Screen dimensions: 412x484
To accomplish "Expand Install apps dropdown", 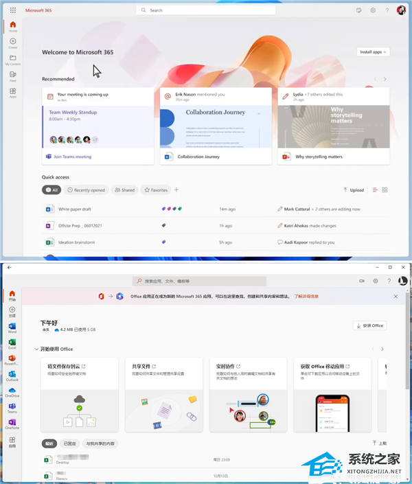I will [373, 52].
